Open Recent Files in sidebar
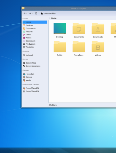This screenshot has height=153, width=116. point(35,63)
